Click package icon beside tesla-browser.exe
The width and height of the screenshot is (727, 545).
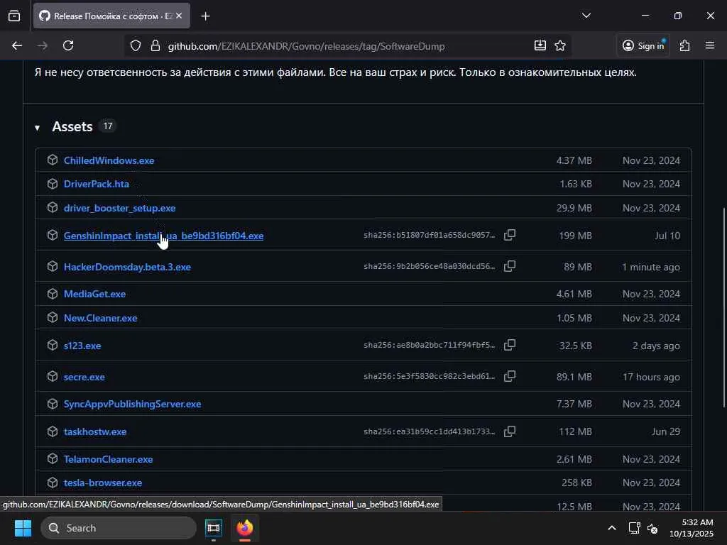click(x=53, y=482)
